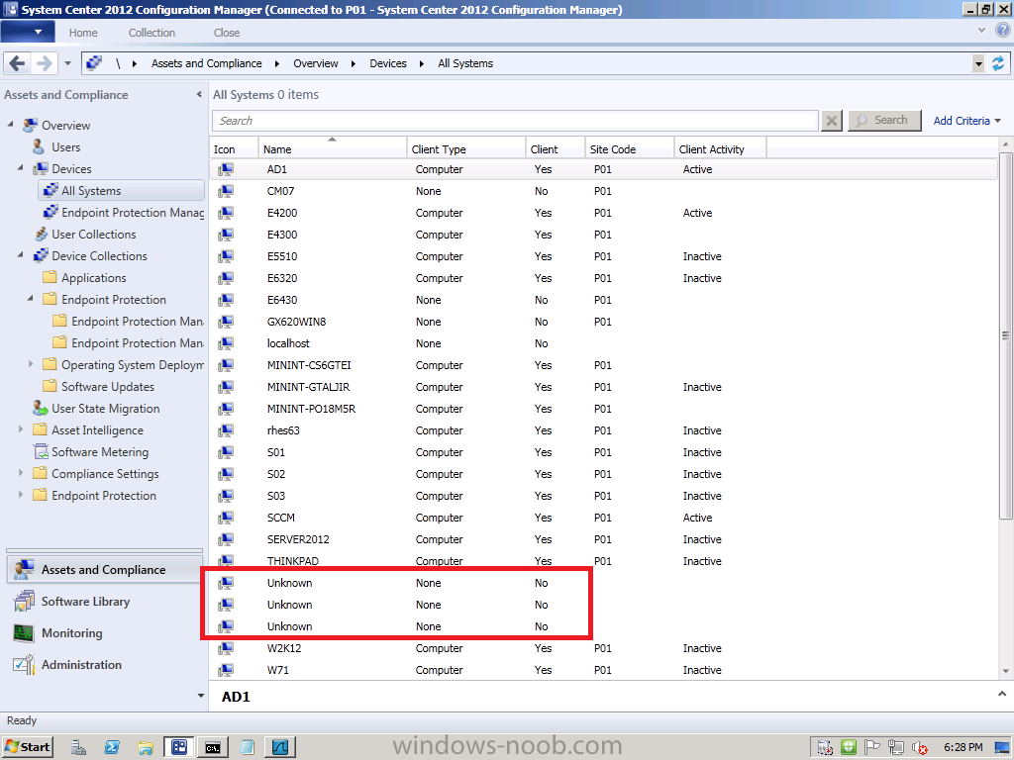Click the device icon for CM07
Viewport: 1014px width, 760px height.
point(226,191)
